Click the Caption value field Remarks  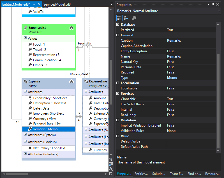191,41
